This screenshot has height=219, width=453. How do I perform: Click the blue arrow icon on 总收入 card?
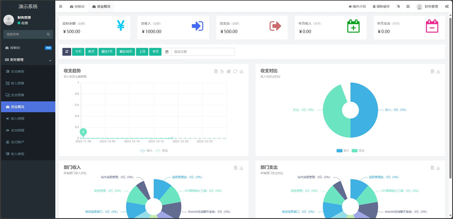(198, 26)
